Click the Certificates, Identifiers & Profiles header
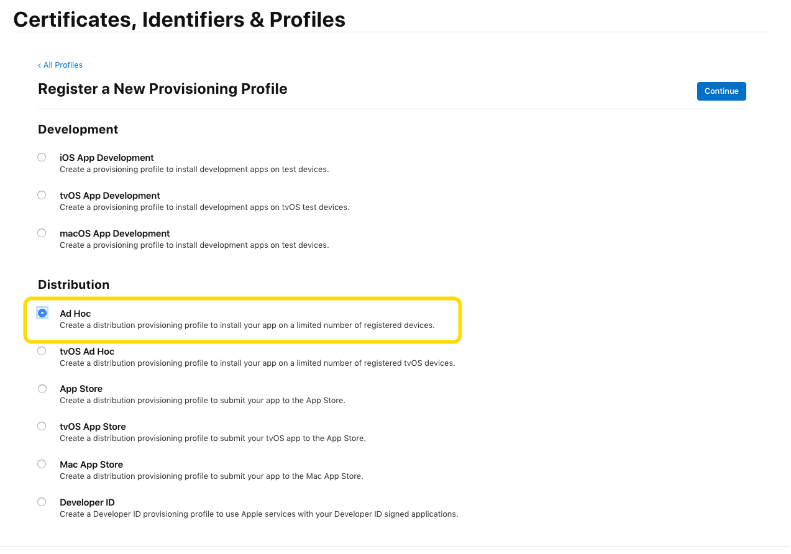 (180, 19)
